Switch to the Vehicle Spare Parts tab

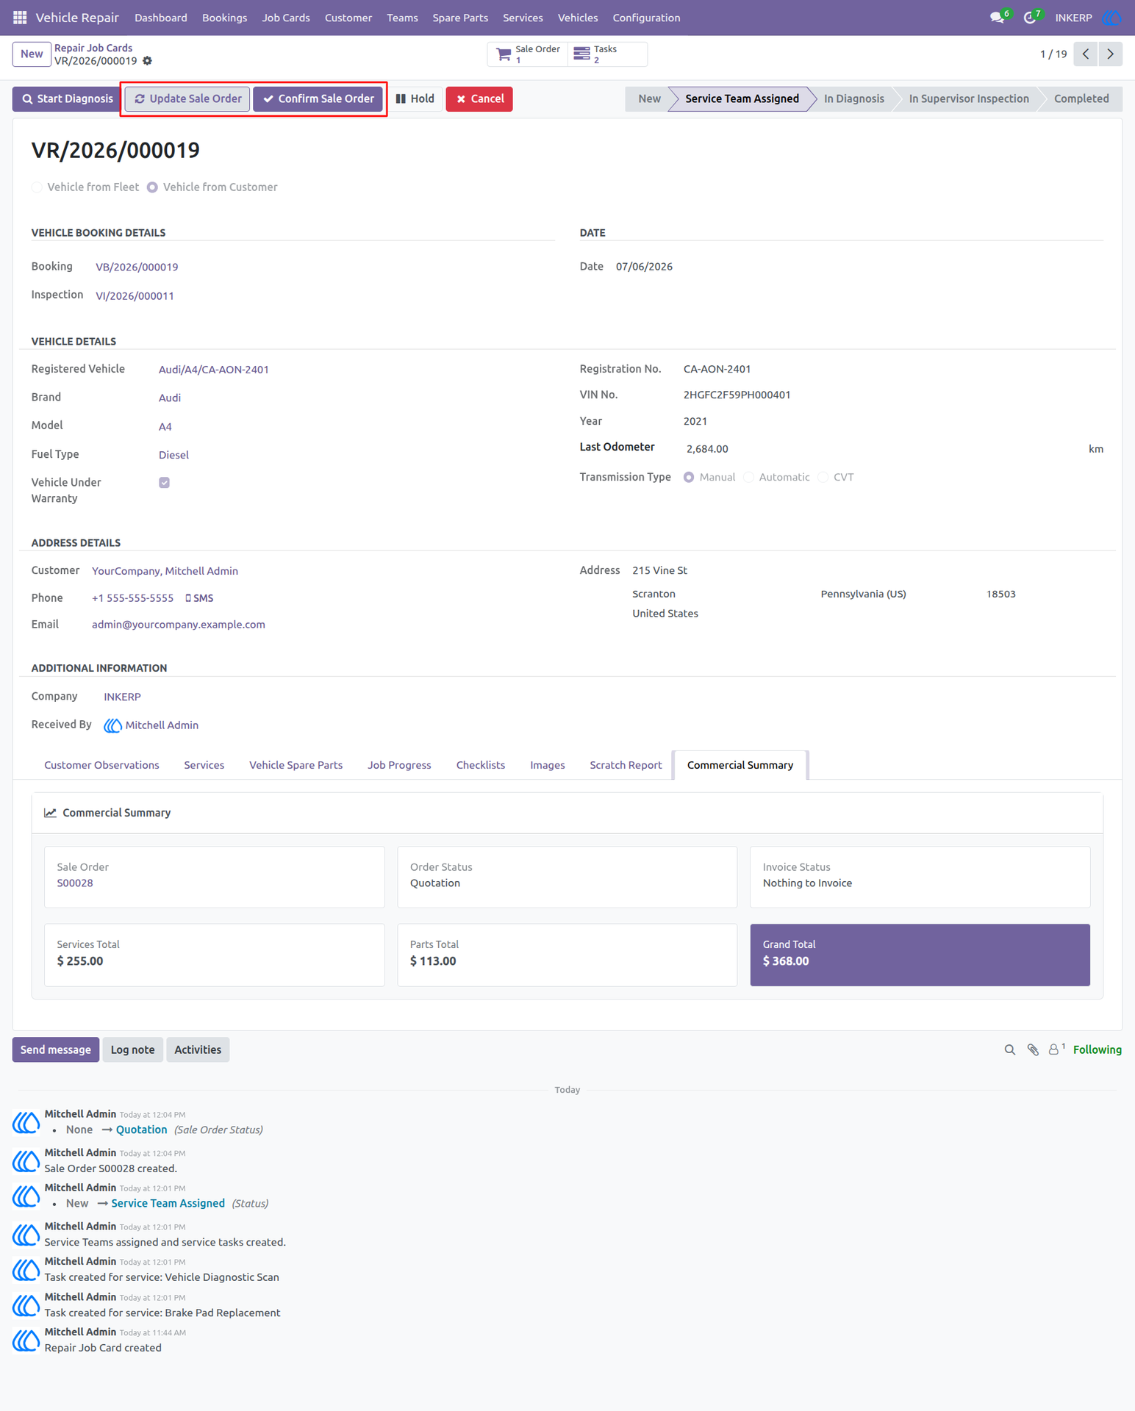(296, 765)
